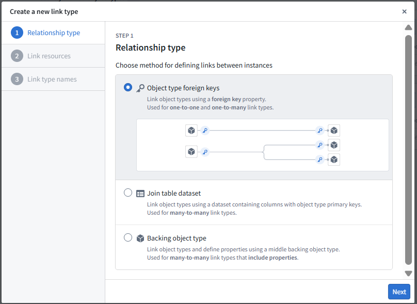
Task: Click the table icon beside Join table dataset
Action: [140, 194]
